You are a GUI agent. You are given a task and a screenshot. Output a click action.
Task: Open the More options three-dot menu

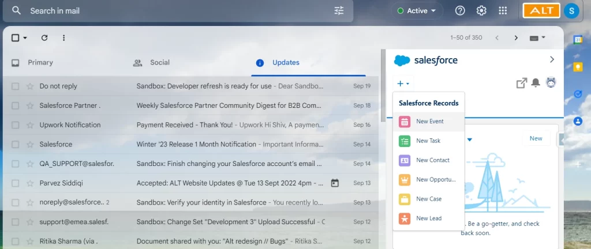click(63, 37)
